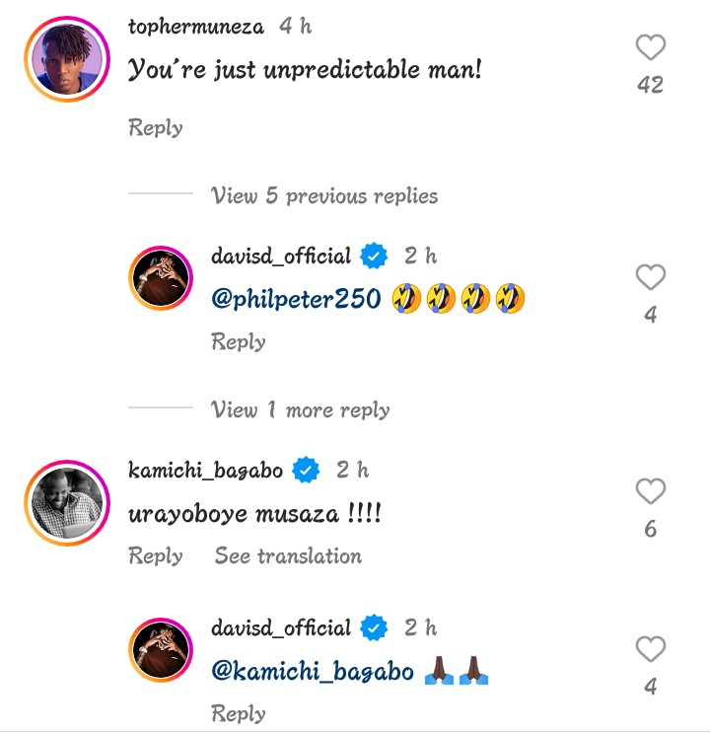The image size is (710, 735).
Task: Click Reply under the praying hands reply
Action: pyautogui.click(x=239, y=713)
